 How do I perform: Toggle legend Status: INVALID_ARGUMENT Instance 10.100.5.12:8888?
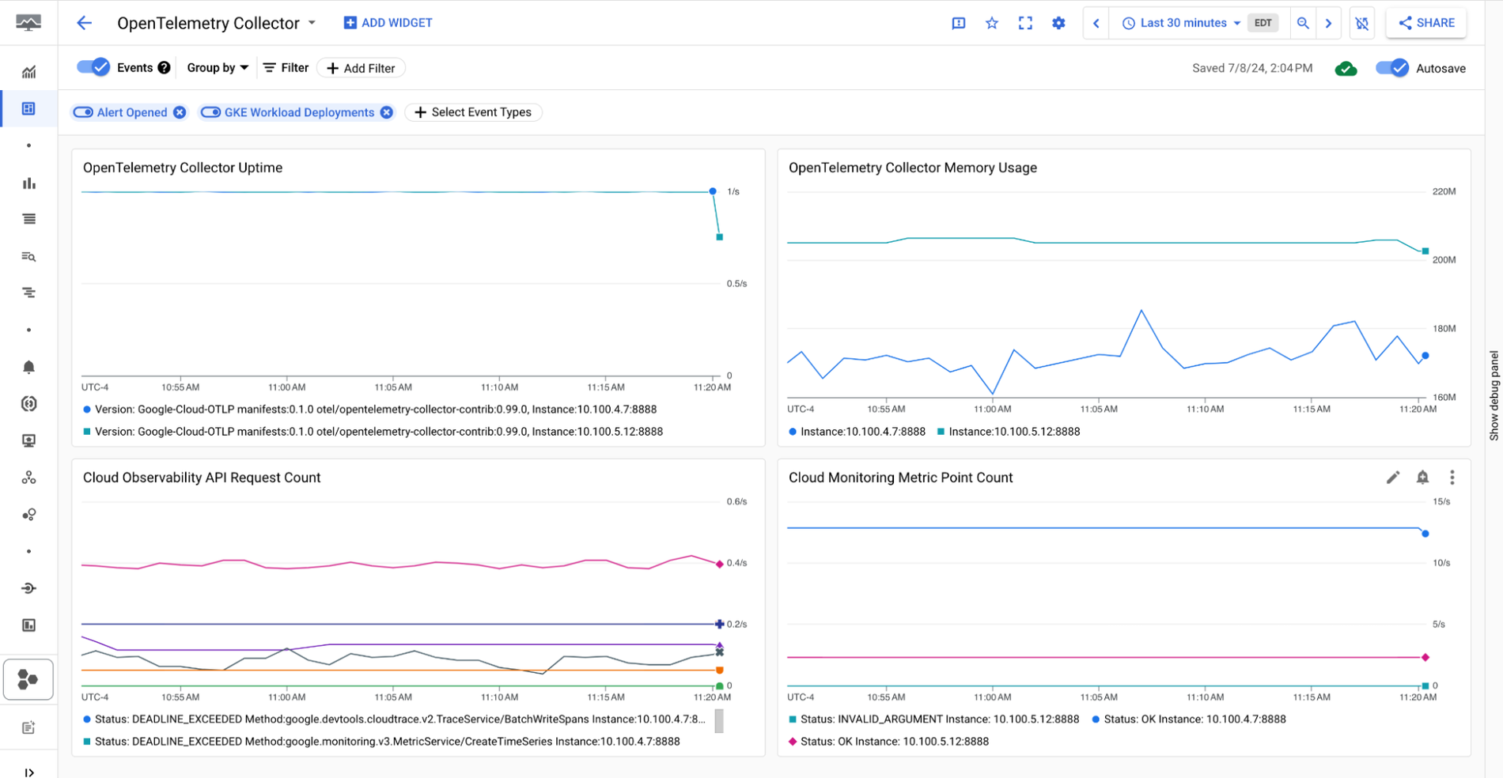933,719
